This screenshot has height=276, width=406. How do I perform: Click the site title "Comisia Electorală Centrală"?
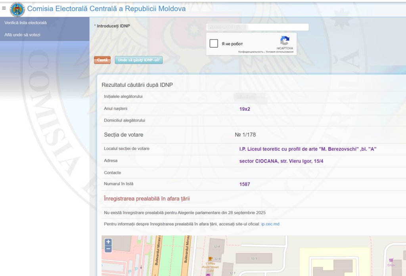pyautogui.click(x=106, y=8)
